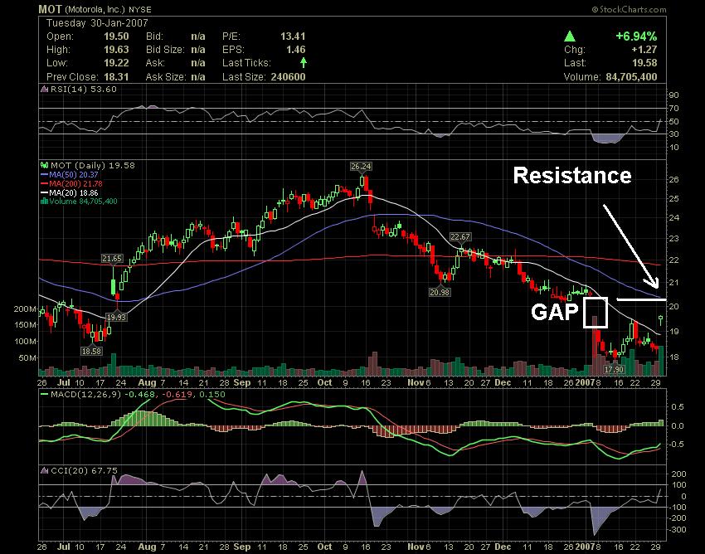
Task: Click the MOT ticker symbol in the title
Action: [x=51, y=9]
